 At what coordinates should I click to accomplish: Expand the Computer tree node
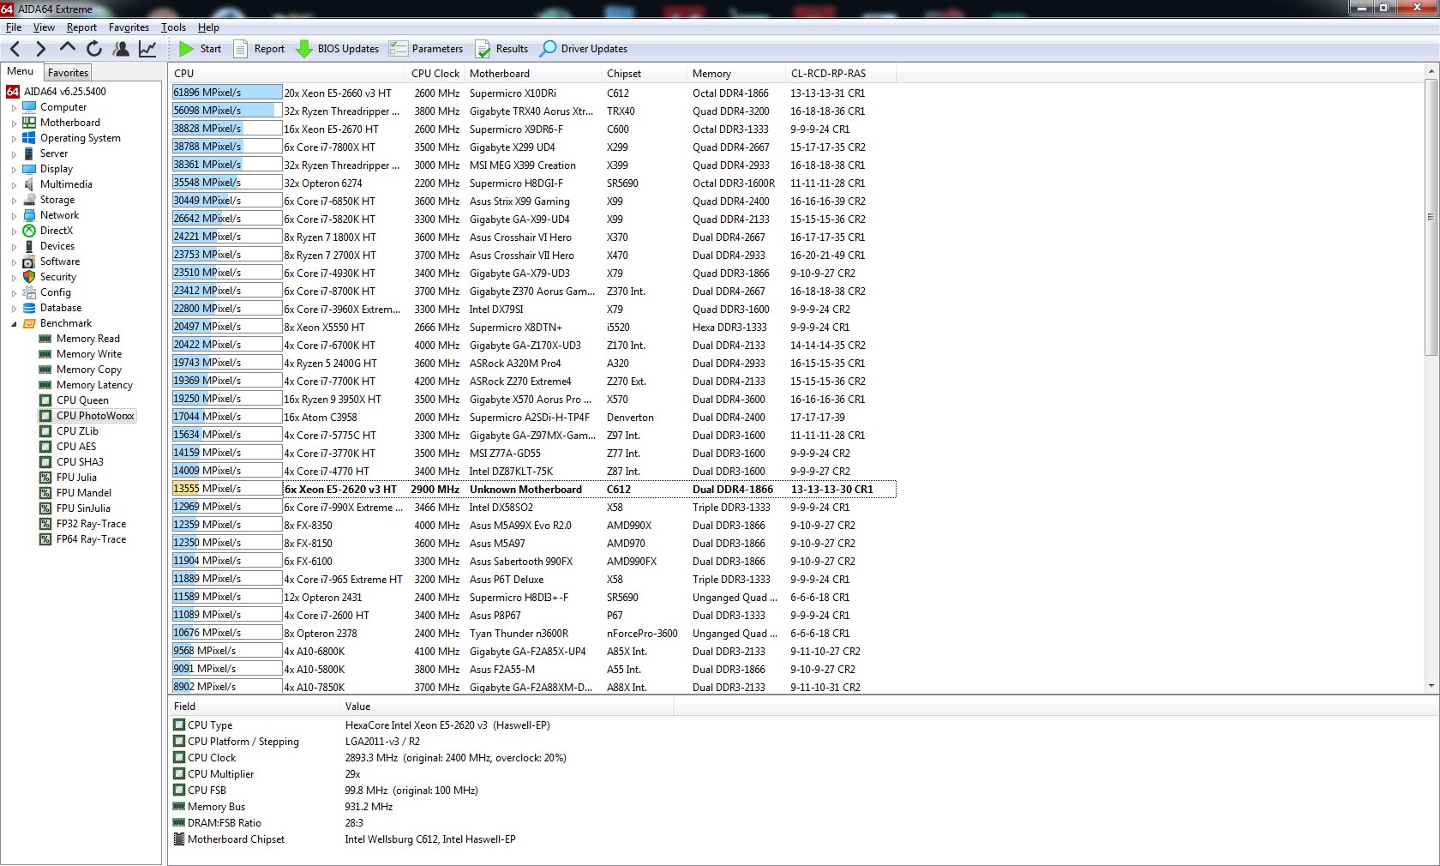pyautogui.click(x=14, y=108)
